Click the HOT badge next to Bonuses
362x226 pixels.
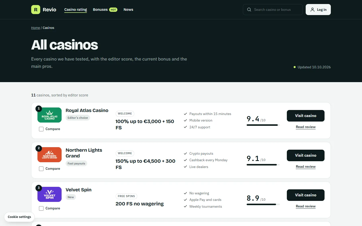[x=113, y=10]
